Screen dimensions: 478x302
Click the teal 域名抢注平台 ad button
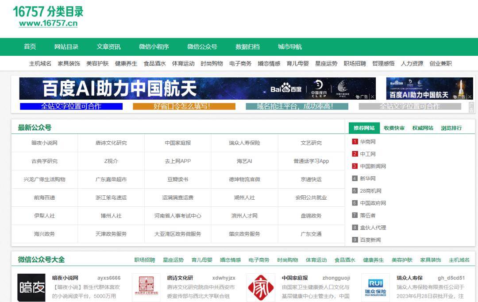point(297,106)
